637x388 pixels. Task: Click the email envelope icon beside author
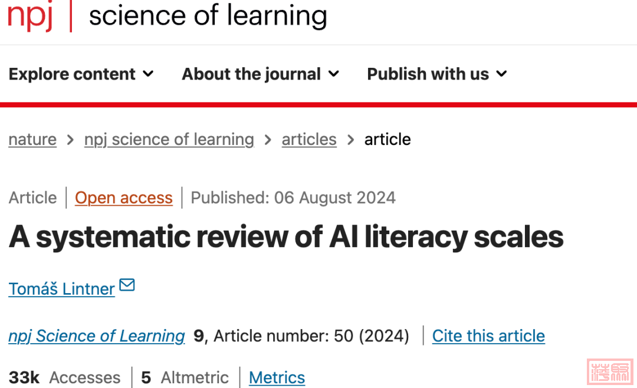127,285
